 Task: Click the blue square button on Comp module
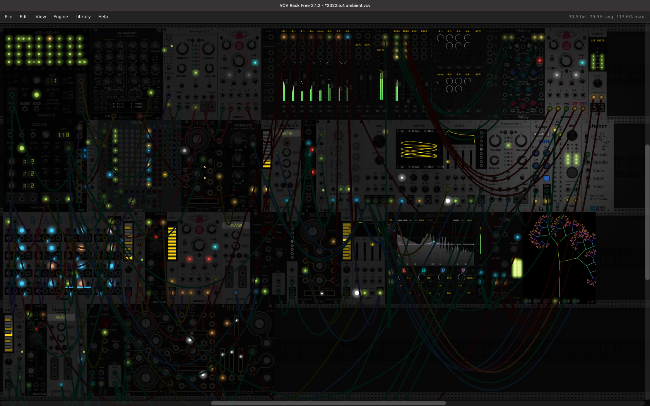546,178
